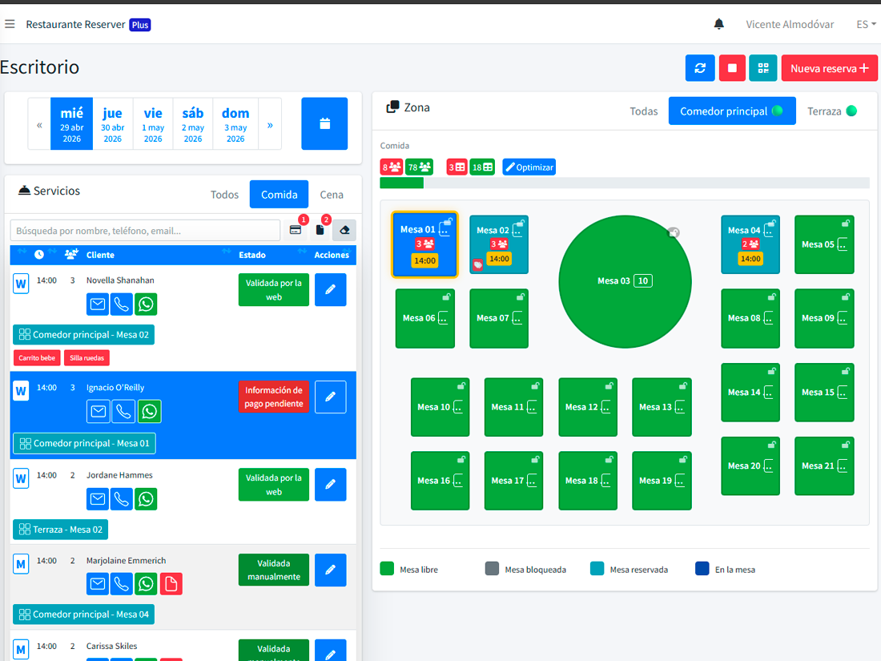
Task: Click the red 8 guests badge
Action: pyautogui.click(x=392, y=167)
